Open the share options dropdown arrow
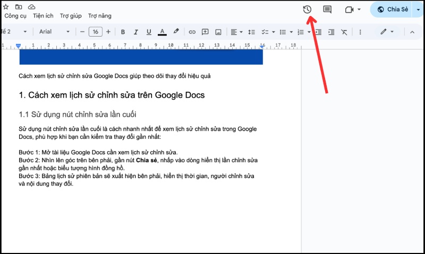425x254 pixels. (x=418, y=10)
